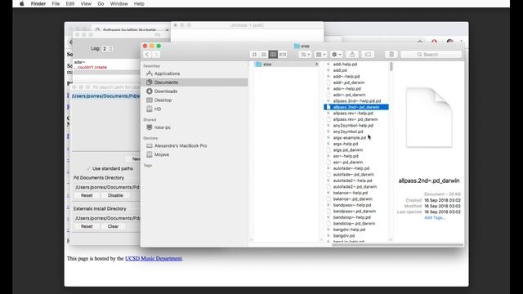The image size is (523, 294).
Task: Select file bandpass~-help.pd
Action: coord(352,205)
